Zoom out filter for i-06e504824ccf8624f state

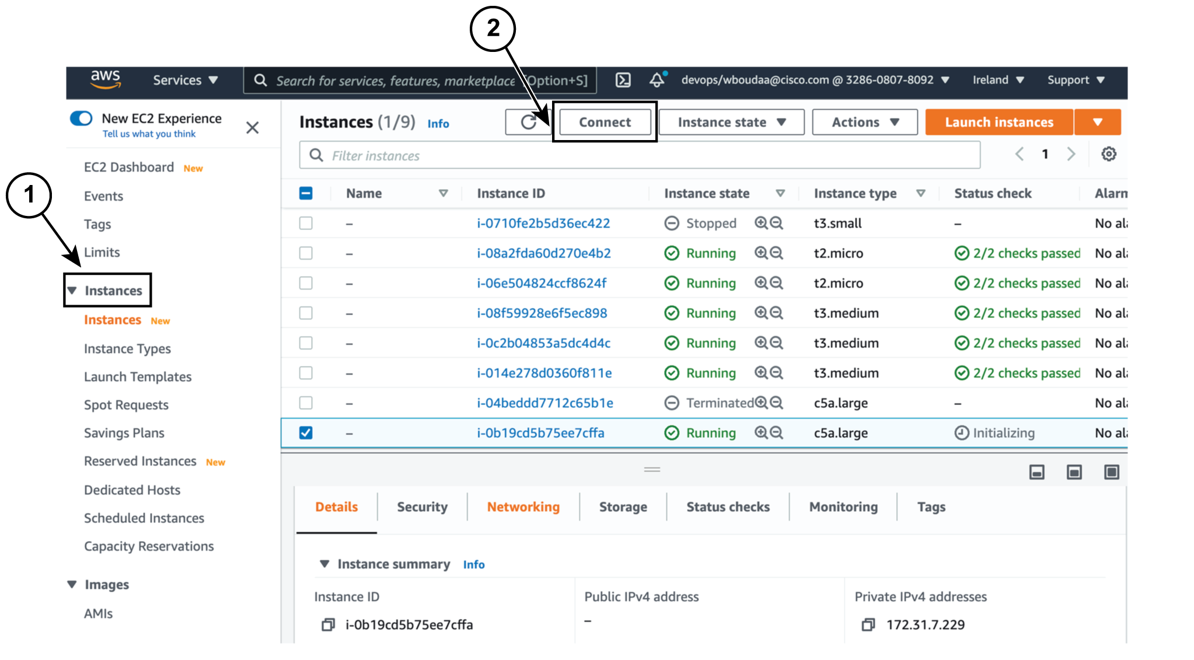click(776, 283)
